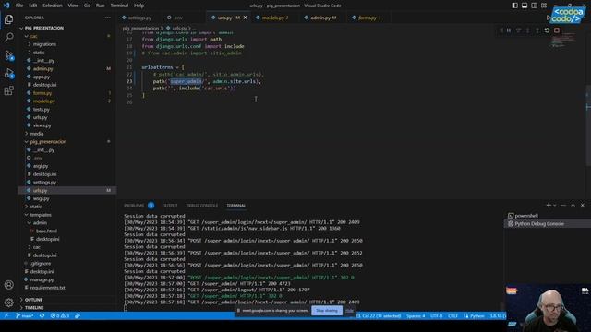Open the Accounts menu icon
The height and width of the screenshot is (332, 591).
[8, 285]
